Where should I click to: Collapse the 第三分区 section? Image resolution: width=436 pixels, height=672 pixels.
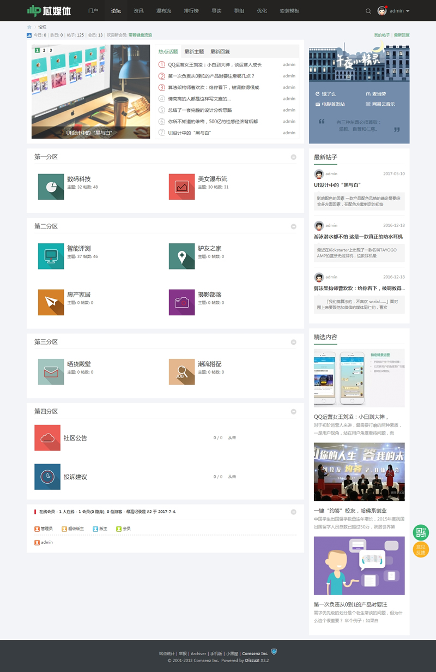[294, 342]
